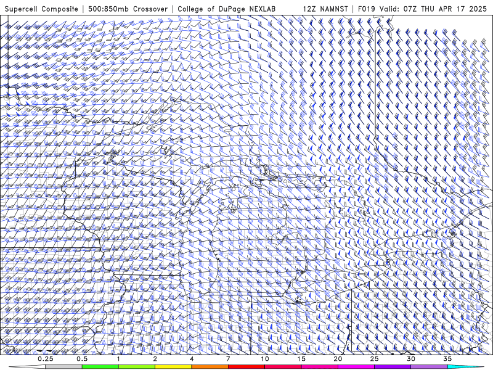This screenshot has width=493, height=370.
Task: Click the Supercell Composite title text
Action: (x=41, y=9)
